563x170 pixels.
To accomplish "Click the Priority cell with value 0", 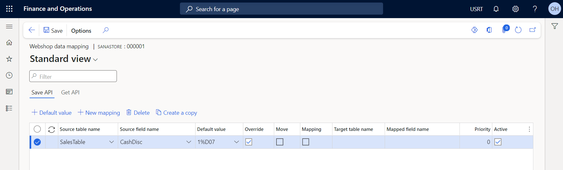I will (x=476, y=142).
